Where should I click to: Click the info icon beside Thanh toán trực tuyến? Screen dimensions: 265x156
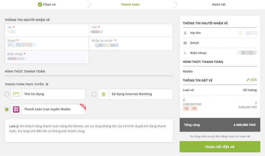click(47, 84)
